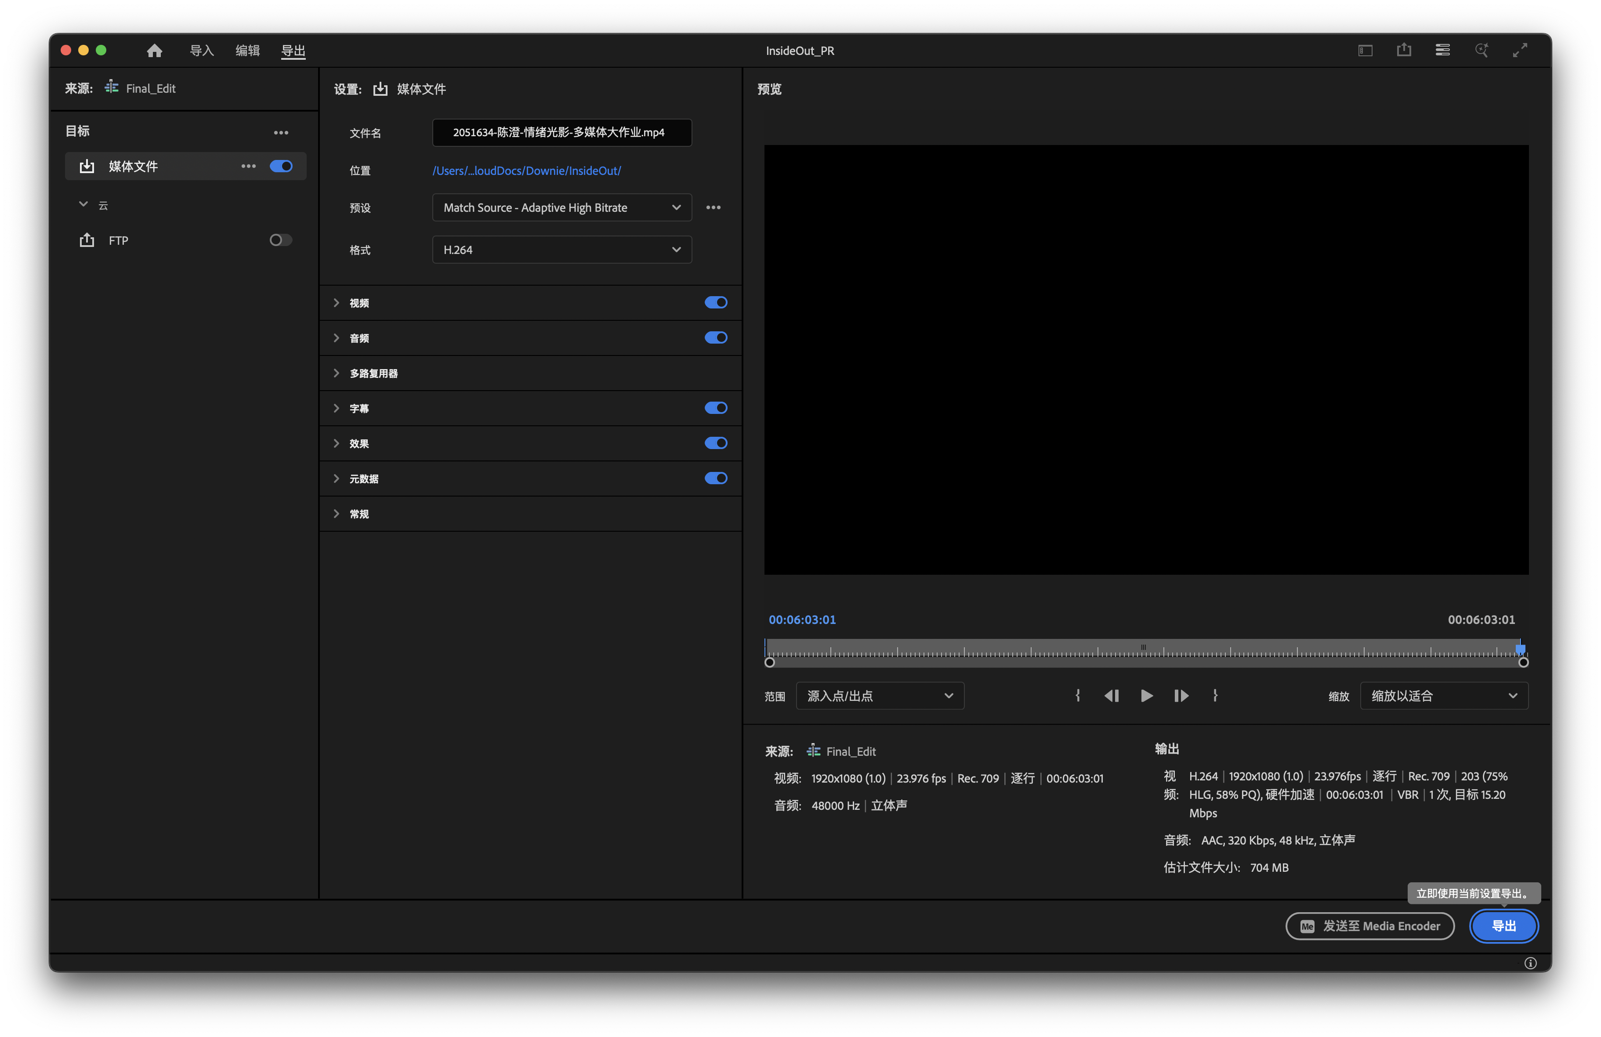Go to the Home screen icon

tap(155, 51)
